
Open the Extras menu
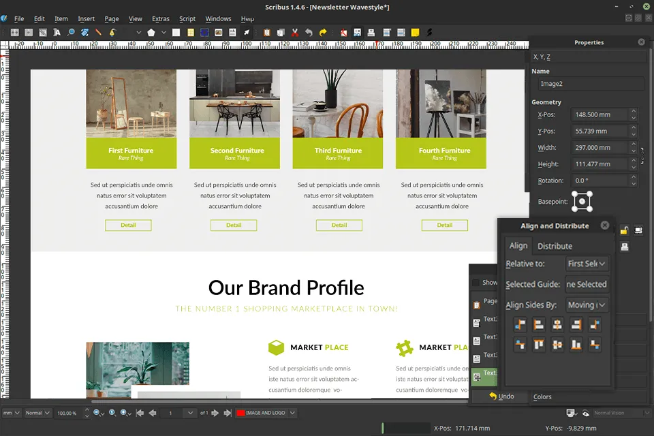[x=161, y=19]
